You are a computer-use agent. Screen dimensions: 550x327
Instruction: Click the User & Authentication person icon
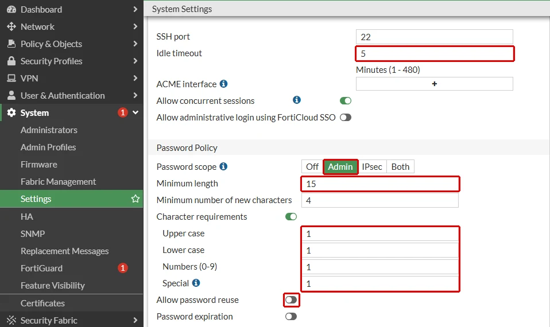[11, 95]
